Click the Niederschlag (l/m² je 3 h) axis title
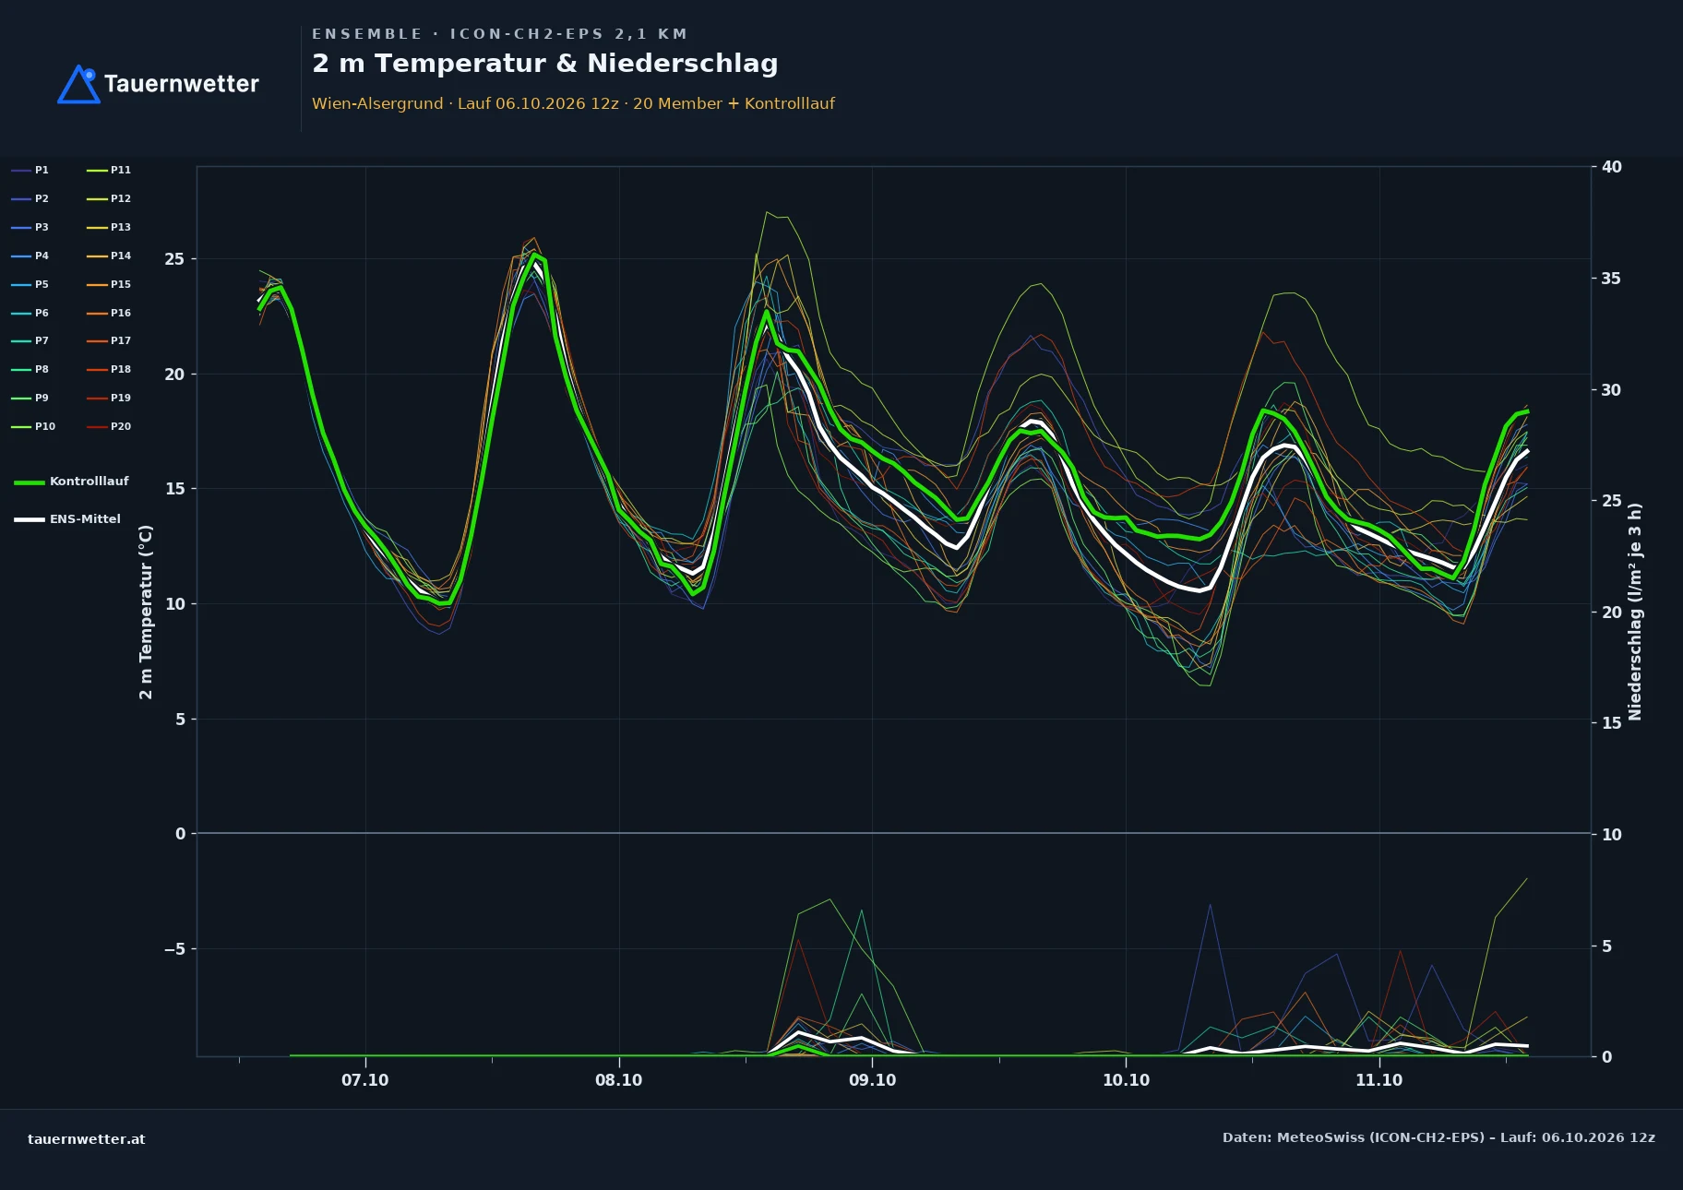 1635,612
